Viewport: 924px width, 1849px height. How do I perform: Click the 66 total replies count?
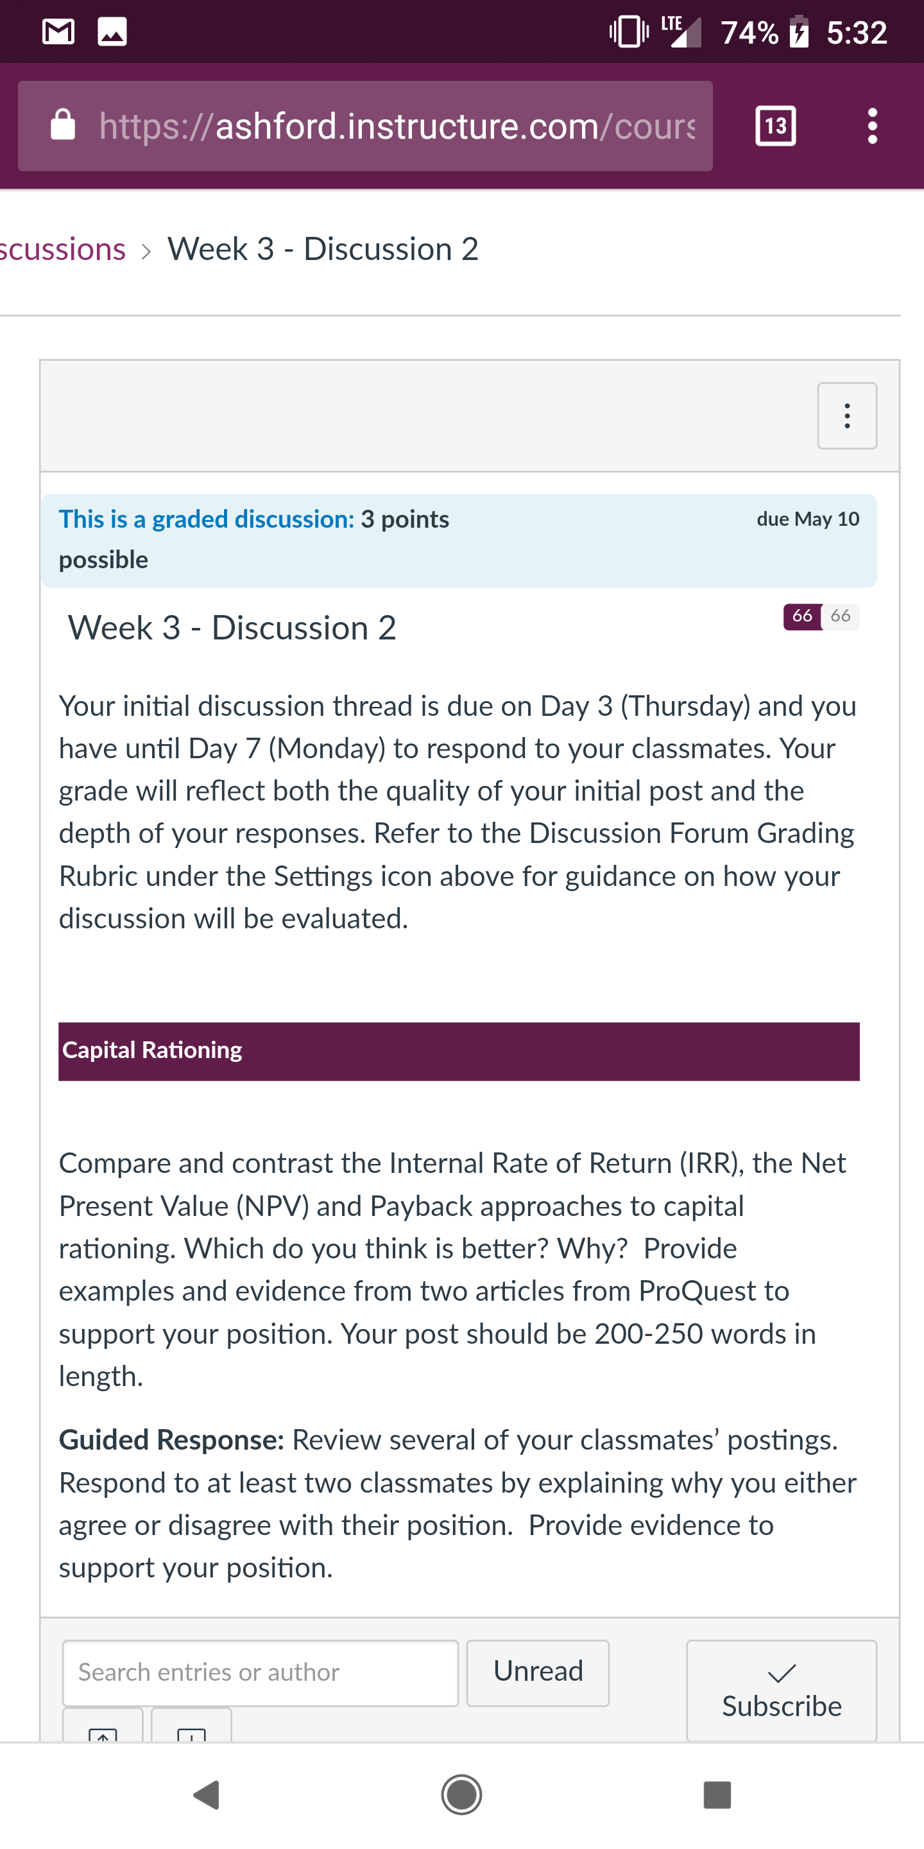(x=841, y=616)
